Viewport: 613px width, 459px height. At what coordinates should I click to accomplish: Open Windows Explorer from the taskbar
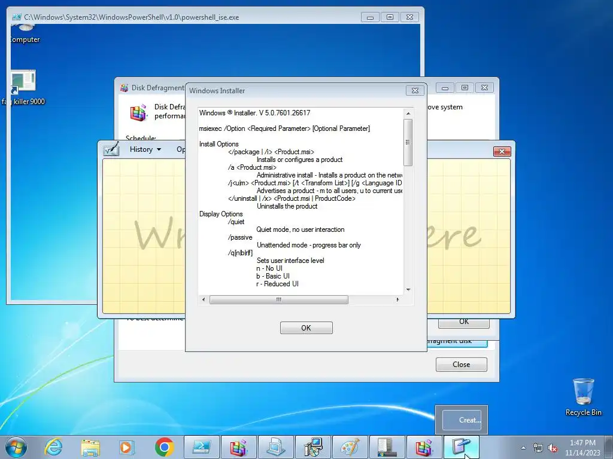tap(90, 447)
